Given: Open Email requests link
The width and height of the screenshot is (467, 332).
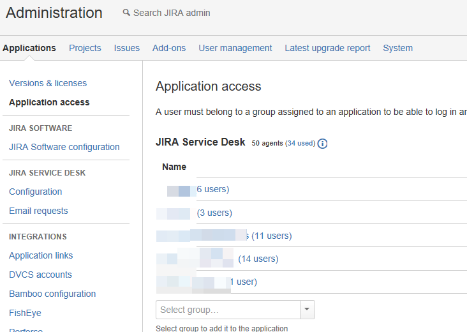Looking at the screenshot, I should (38, 211).
